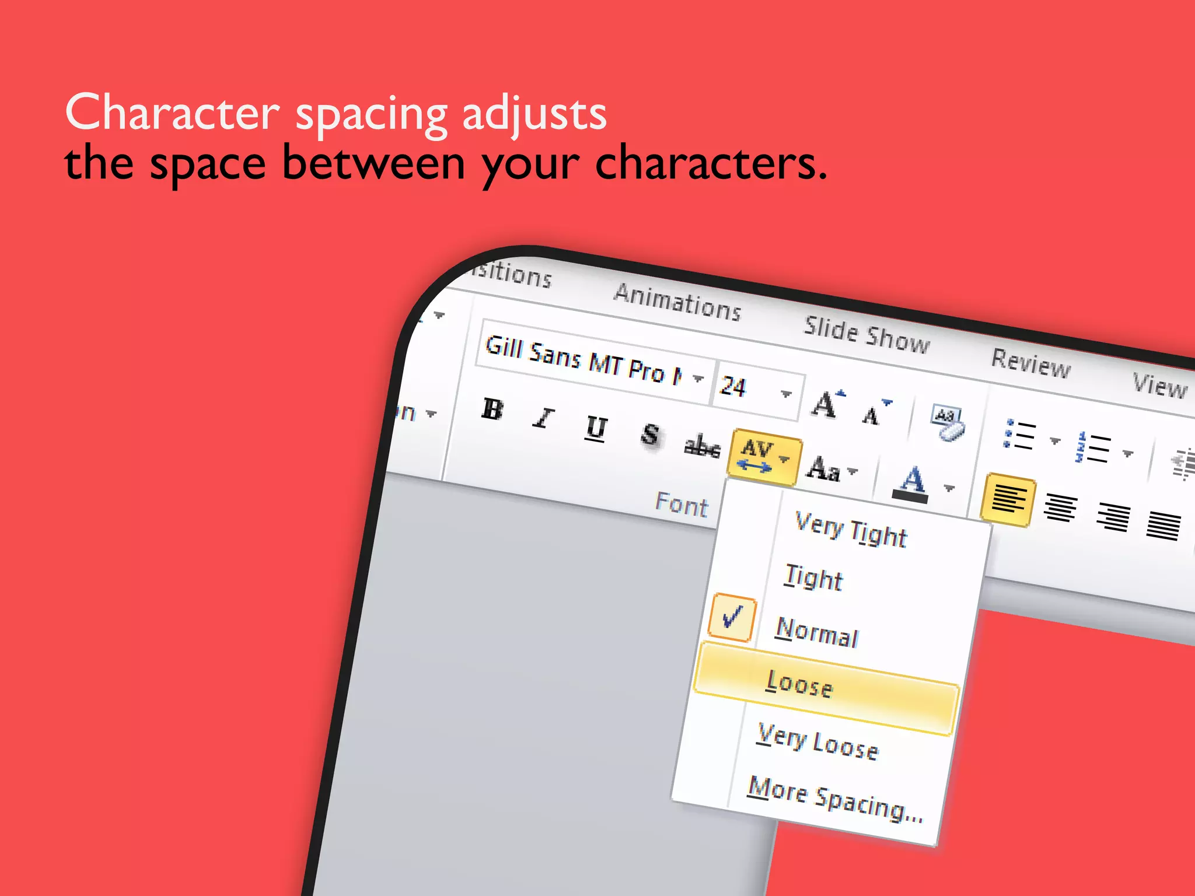Image resolution: width=1195 pixels, height=896 pixels.
Task: Click the Font Color A icon
Action: point(911,484)
